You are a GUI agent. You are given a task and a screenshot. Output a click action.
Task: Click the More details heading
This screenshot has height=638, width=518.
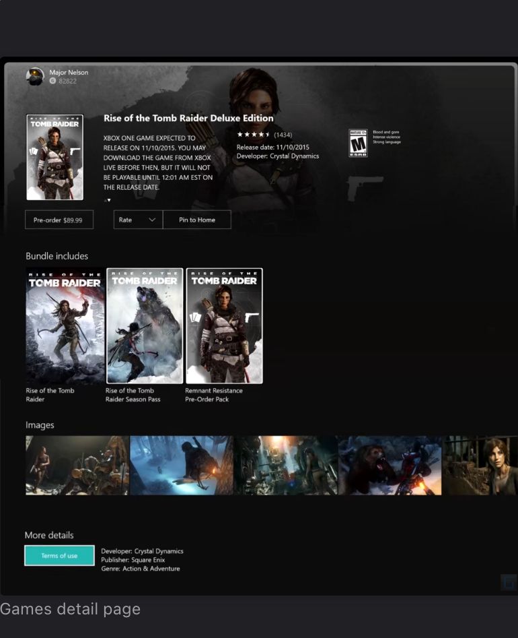(49, 535)
